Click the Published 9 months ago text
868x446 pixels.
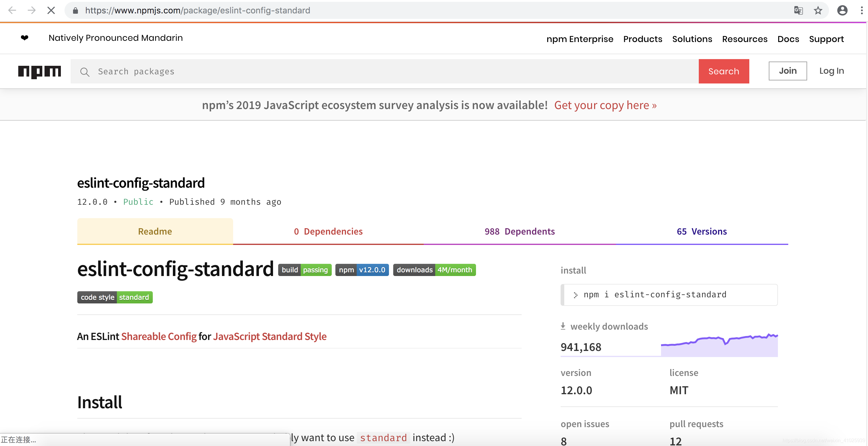coord(225,202)
